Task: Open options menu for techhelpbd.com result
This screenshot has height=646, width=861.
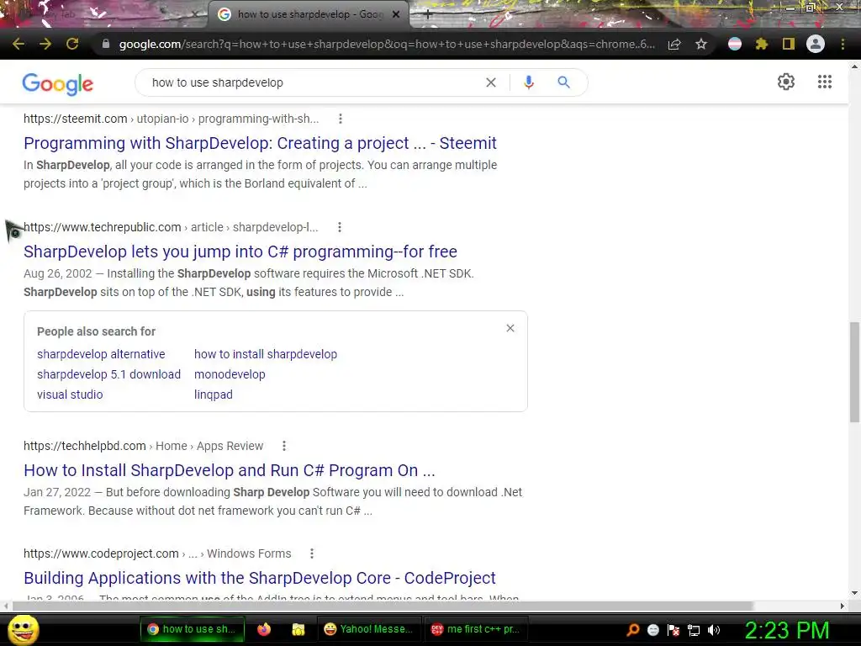Action: (x=284, y=446)
